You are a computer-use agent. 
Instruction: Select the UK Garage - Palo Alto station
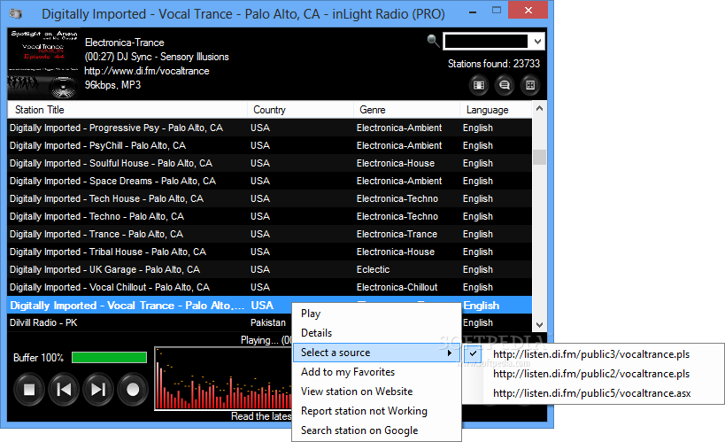(270, 269)
